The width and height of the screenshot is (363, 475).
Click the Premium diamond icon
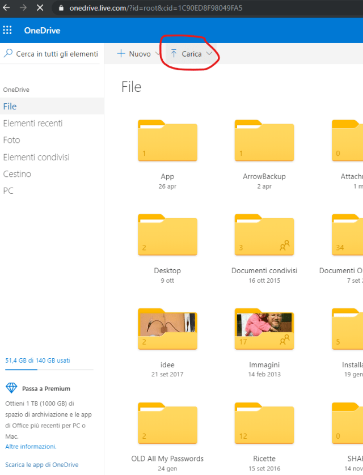11,388
